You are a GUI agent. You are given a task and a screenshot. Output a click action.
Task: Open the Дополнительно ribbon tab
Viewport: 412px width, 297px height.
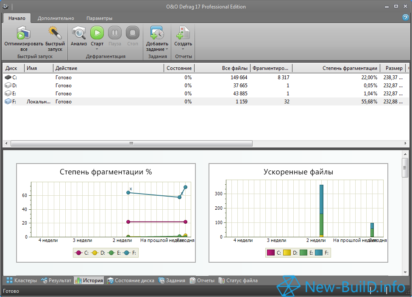pyautogui.click(x=56, y=18)
